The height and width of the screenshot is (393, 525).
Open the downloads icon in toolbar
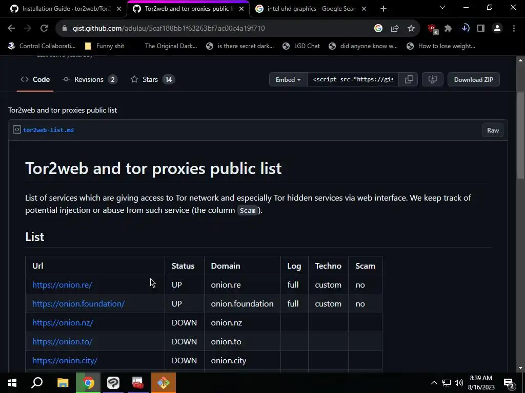point(465,29)
